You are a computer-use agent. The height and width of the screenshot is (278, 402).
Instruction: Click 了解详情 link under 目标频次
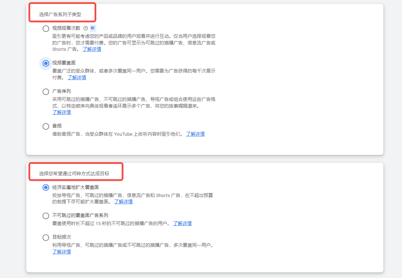coord(62,252)
